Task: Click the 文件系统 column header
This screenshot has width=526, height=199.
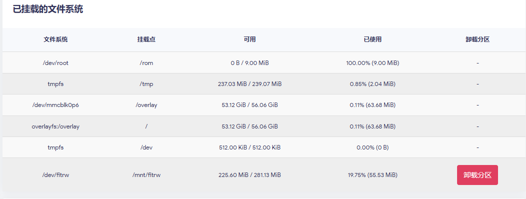Action: (x=55, y=39)
